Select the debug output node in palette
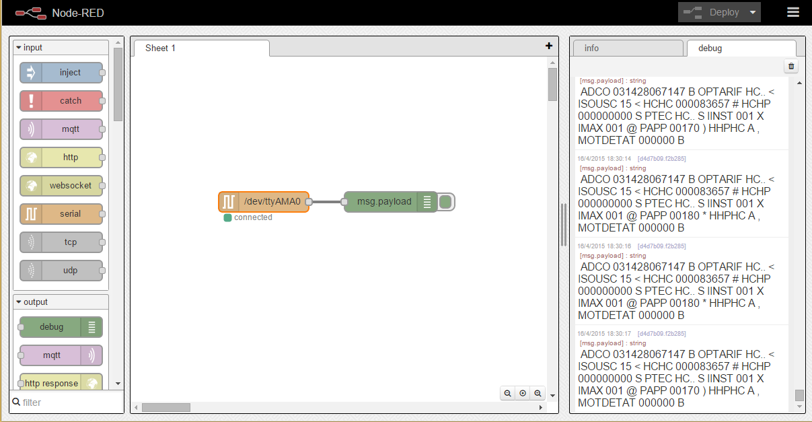The height and width of the screenshot is (422, 812). point(61,327)
